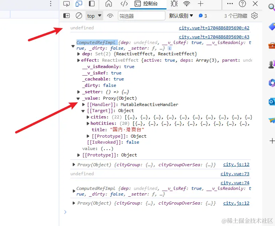Expand the outer [[Prototype]]: Object node
275x226 pixels.
[x=79, y=155]
